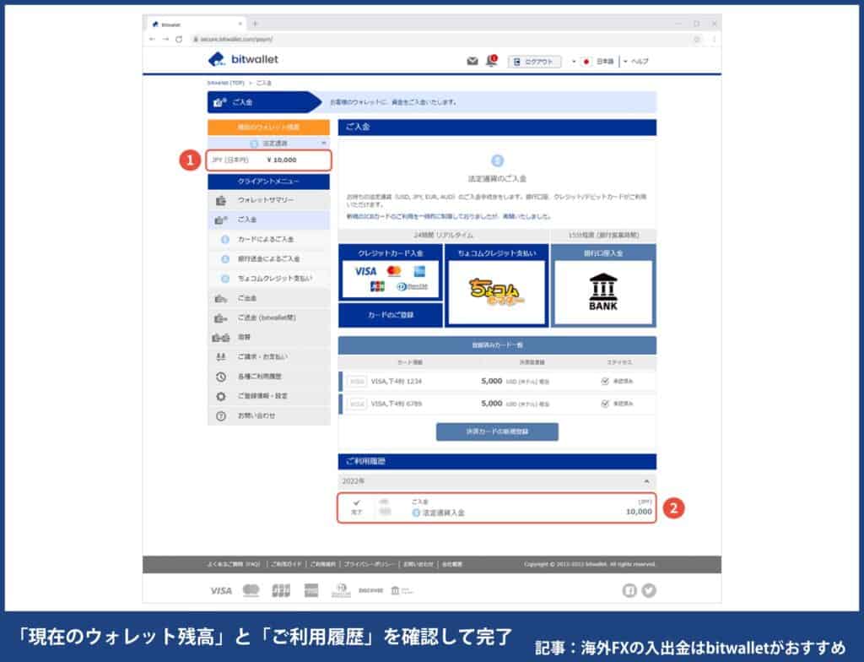Select the bitwallet browser tab
Viewport: 864px width, 662px height.
click(197, 24)
